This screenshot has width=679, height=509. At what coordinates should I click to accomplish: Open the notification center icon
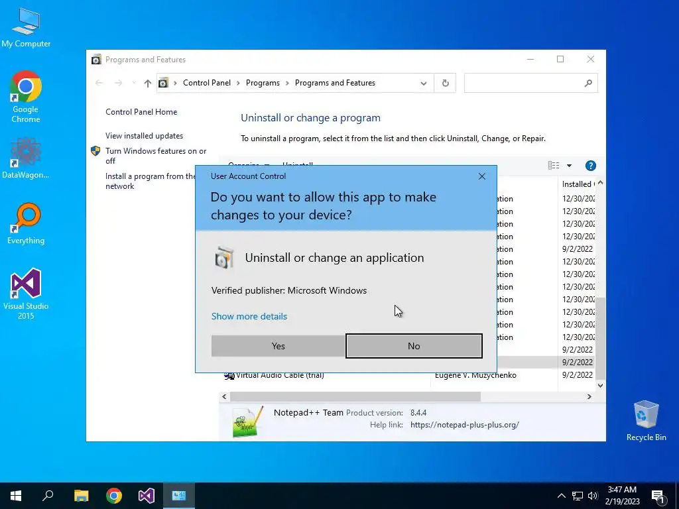658,496
